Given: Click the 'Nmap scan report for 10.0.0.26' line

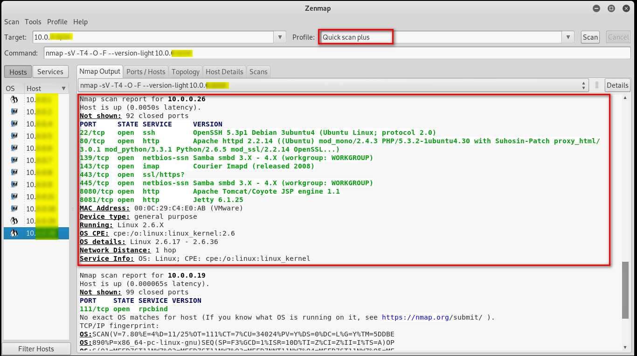Looking at the screenshot, I should pos(143,99).
